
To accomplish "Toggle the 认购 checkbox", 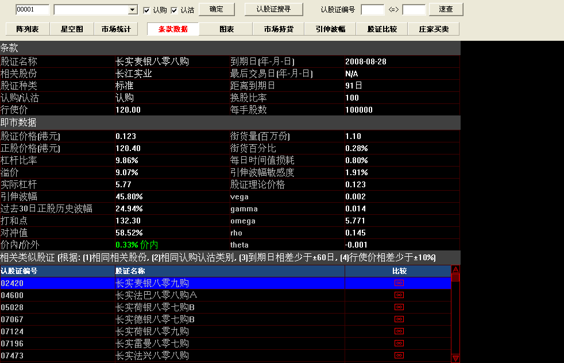I will click(146, 10).
